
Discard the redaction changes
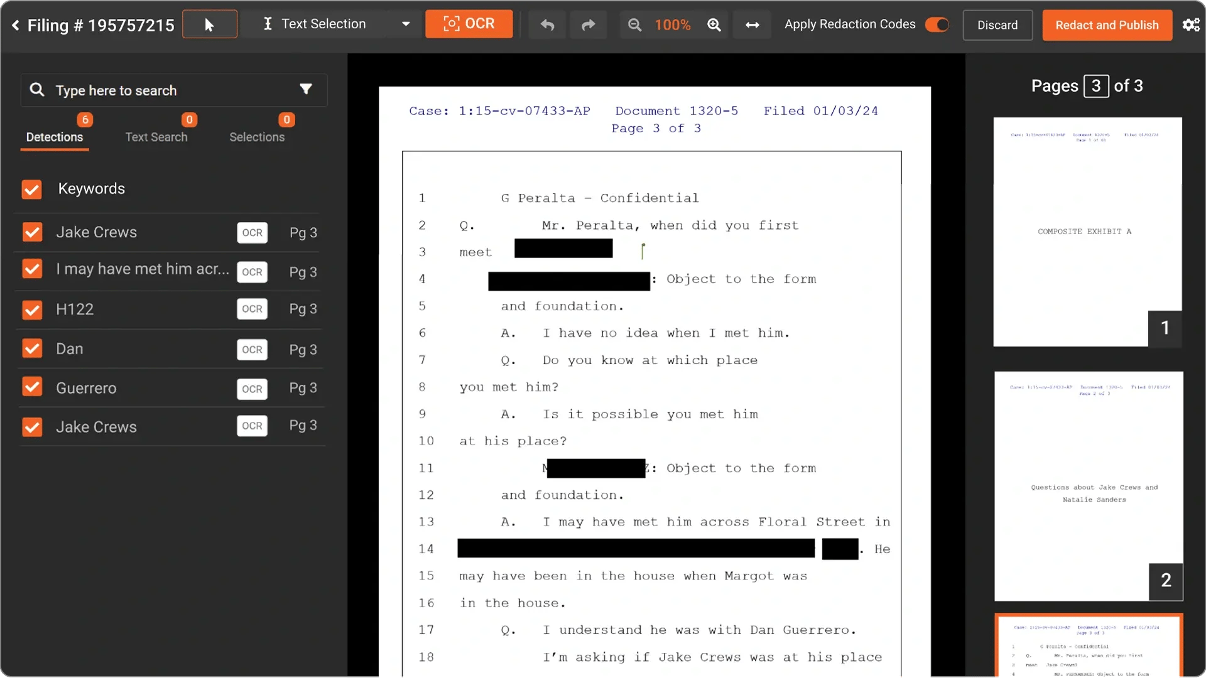click(997, 25)
